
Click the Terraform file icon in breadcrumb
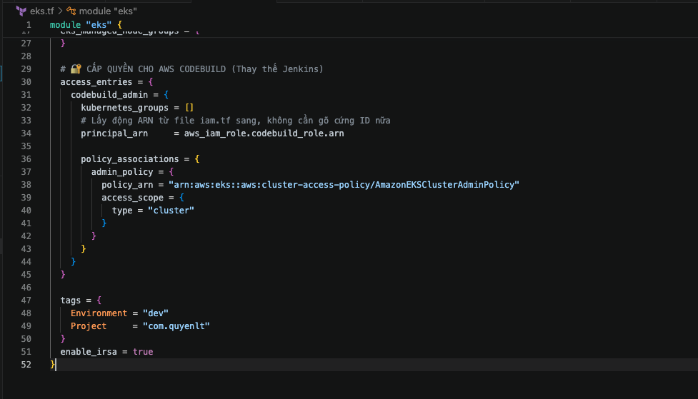tap(21, 11)
